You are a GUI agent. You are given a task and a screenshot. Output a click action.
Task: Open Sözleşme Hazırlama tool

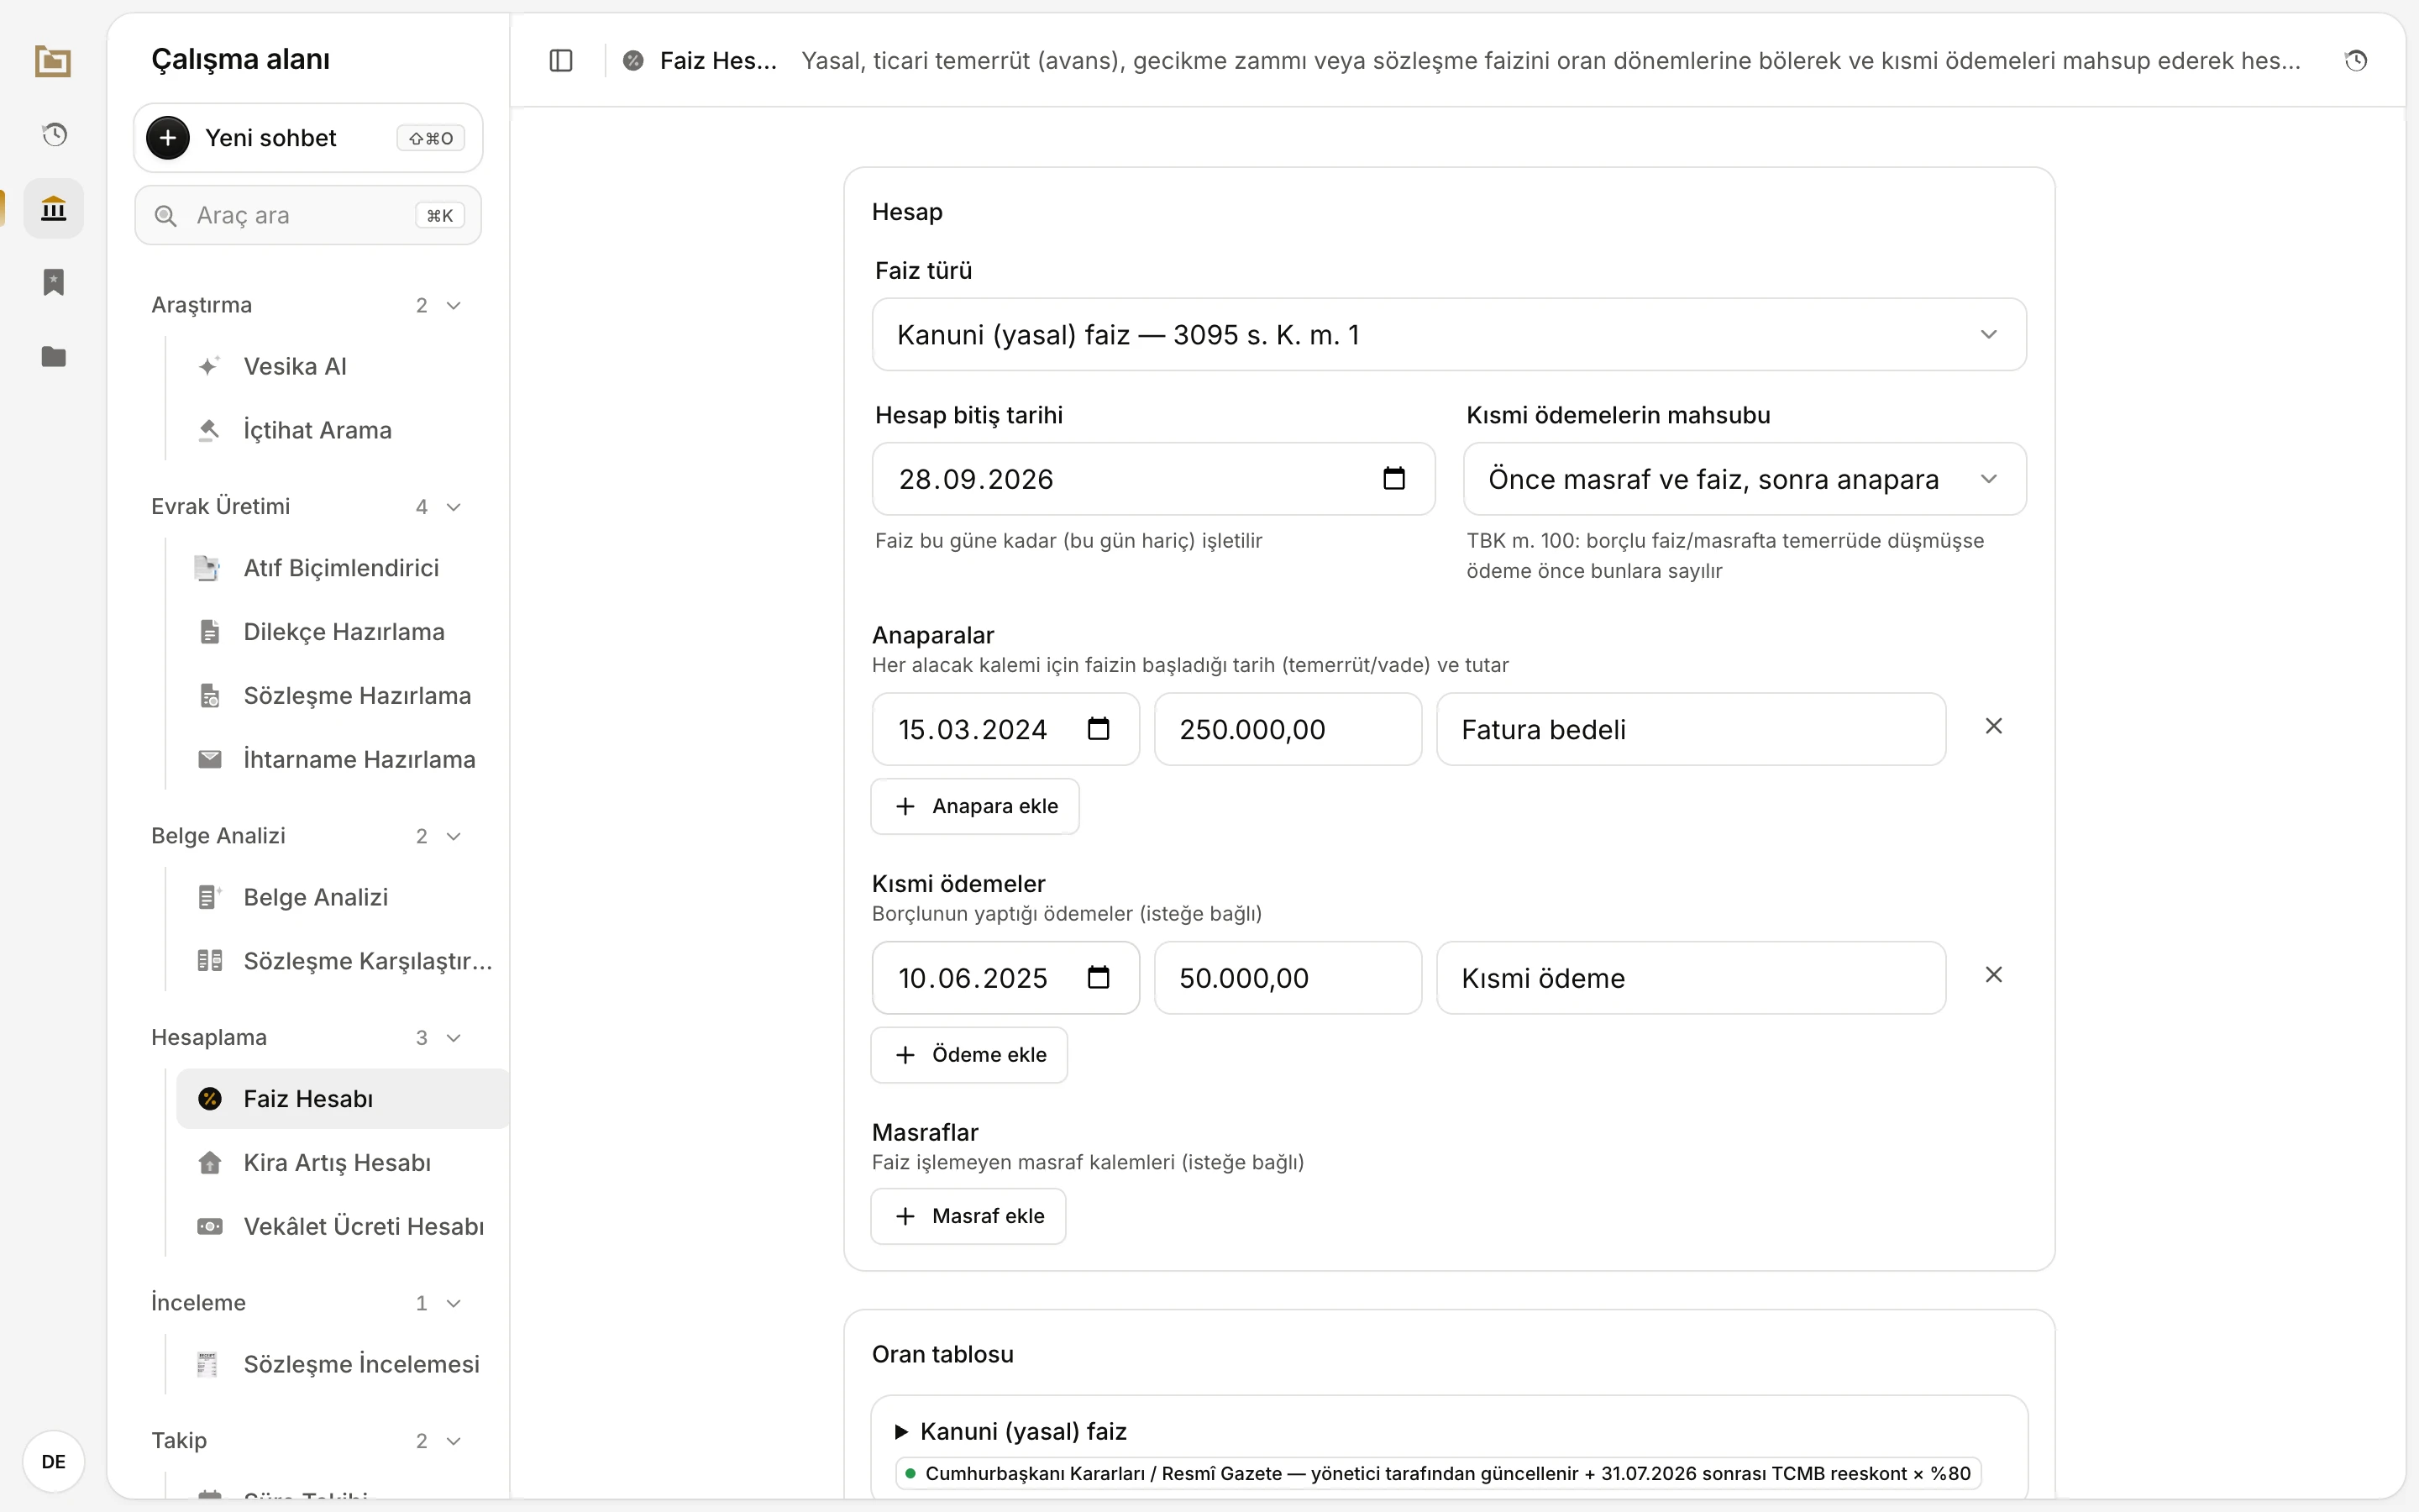(342, 696)
